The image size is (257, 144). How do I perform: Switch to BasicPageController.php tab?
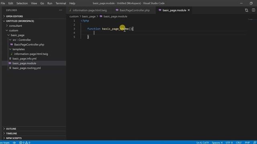(x=135, y=10)
